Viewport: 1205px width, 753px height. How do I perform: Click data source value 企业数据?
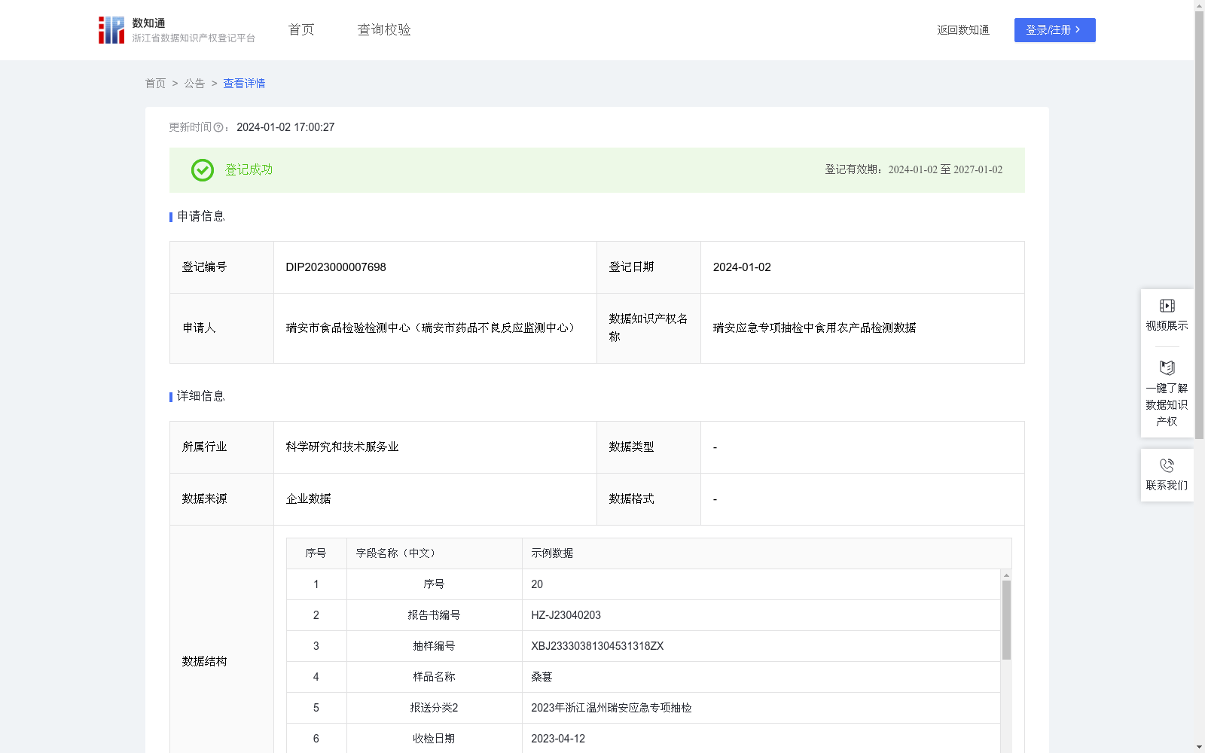[308, 499]
